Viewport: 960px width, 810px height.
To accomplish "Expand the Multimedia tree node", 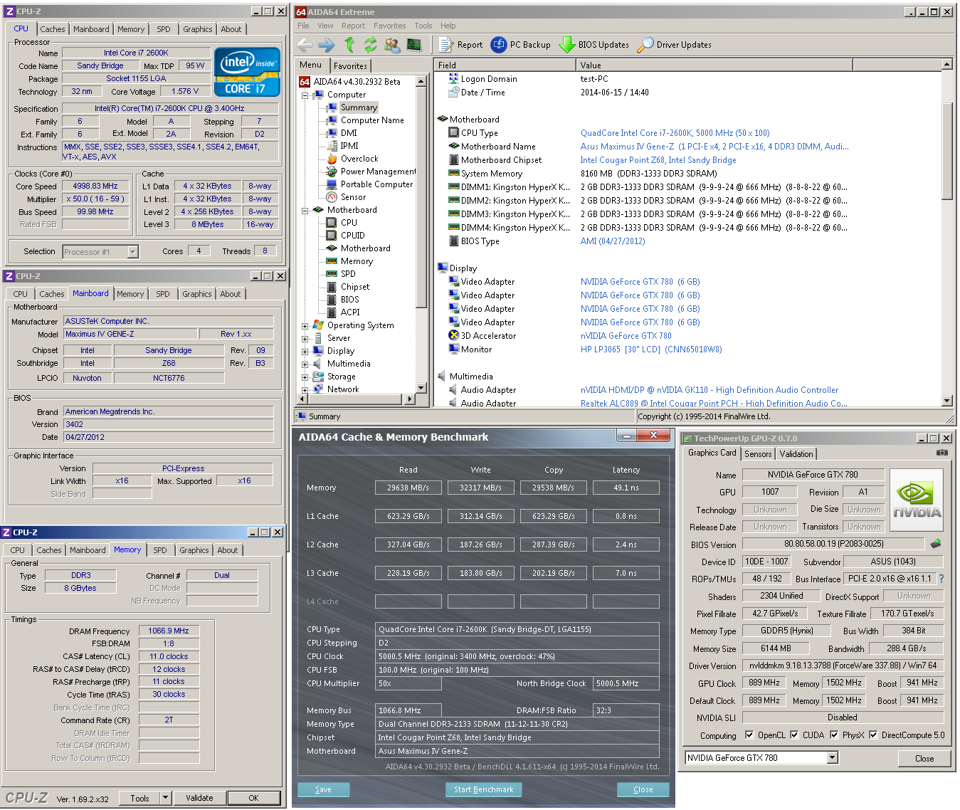I will coord(305,364).
